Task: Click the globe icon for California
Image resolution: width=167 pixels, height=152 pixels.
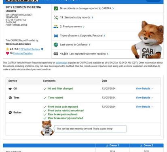Action: pos(56,45)
